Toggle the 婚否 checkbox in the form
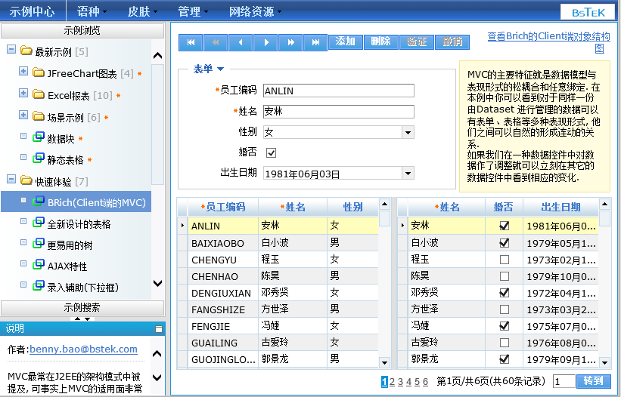 (271, 152)
